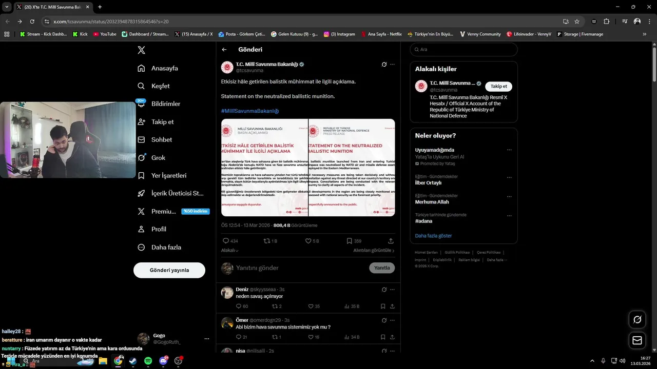This screenshot has width=657, height=369.
Task: Click Daha fazla göster under trends
Action: tap(433, 236)
